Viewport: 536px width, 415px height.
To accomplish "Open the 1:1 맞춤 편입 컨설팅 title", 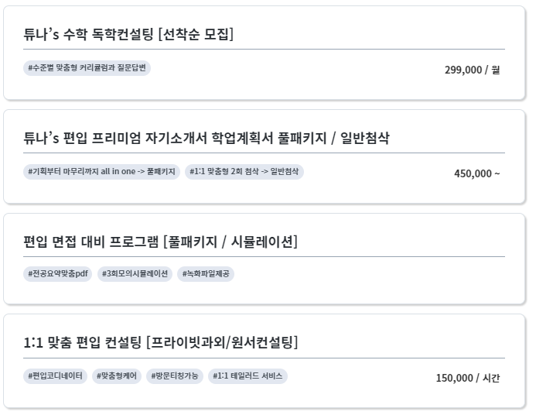I will [161, 342].
